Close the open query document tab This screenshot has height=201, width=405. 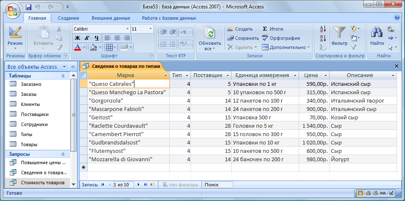click(x=397, y=66)
